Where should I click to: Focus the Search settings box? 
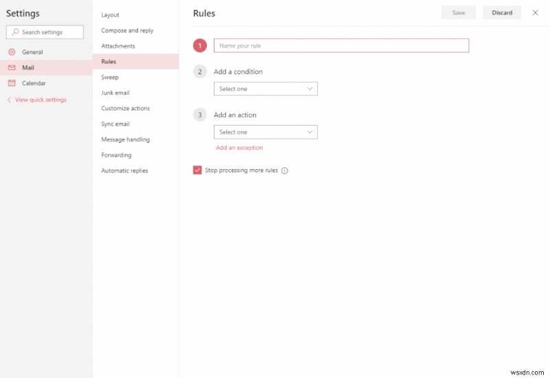[x=45, y=32]
